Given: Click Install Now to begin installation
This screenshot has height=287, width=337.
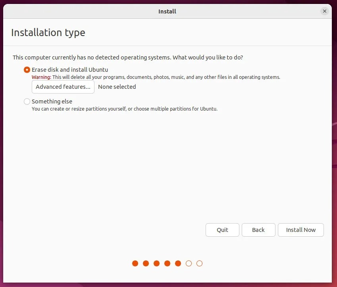Looking at the screenshot, I should point(301,230).
